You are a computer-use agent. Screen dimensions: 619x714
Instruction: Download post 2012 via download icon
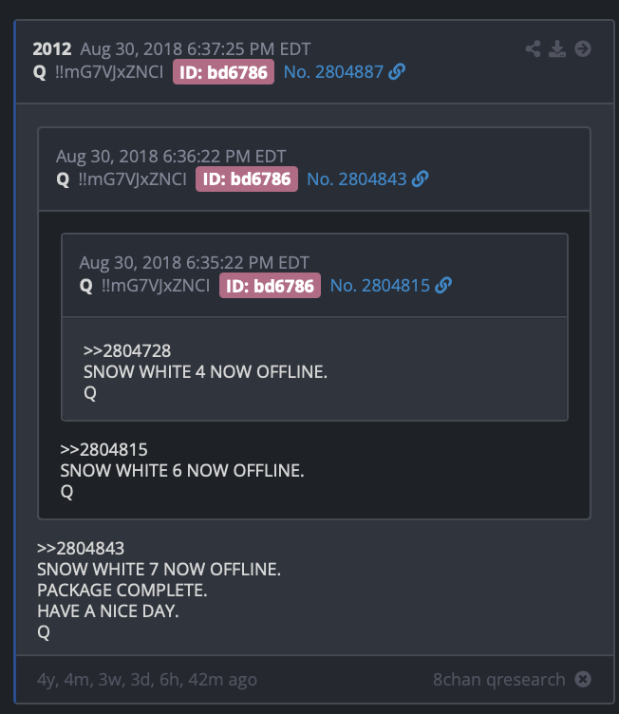pyautogui.click(x=557, y=48)
